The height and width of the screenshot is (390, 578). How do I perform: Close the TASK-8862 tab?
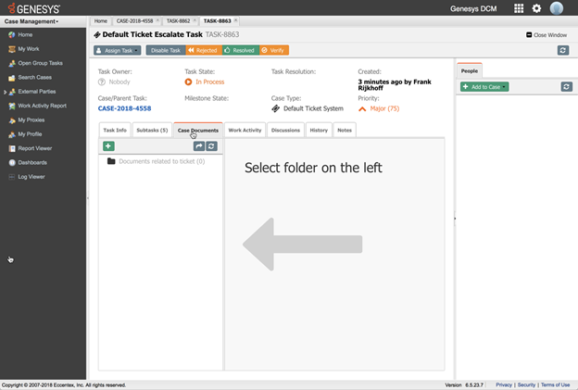[195, 20]
